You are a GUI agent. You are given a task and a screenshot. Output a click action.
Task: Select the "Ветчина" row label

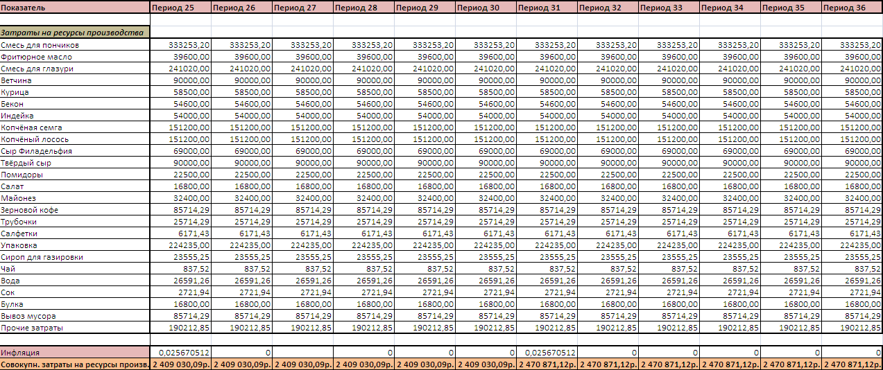pos(75,80)
